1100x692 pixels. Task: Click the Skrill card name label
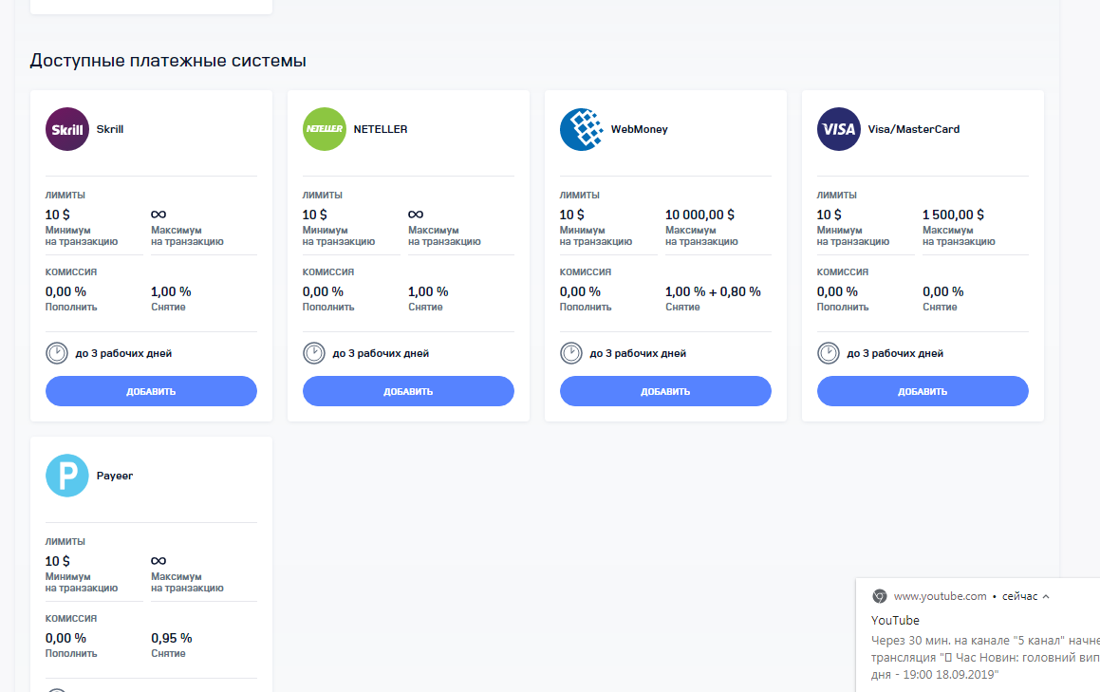tap(110, 129)
